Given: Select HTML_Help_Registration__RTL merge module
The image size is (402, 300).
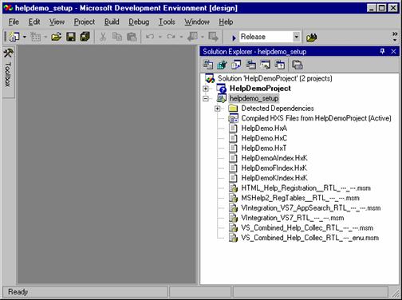Looking at the screenshot, I should click(x=305, y=188).
